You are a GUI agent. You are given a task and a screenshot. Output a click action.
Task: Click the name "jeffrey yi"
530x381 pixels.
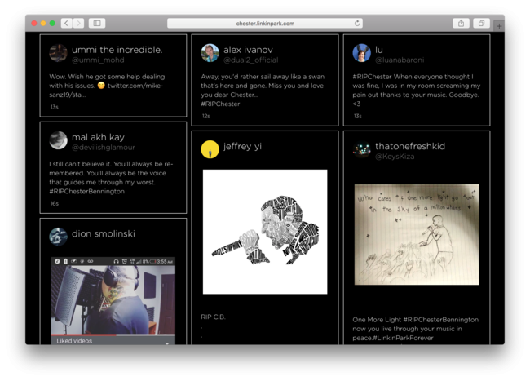click(242, 146)
